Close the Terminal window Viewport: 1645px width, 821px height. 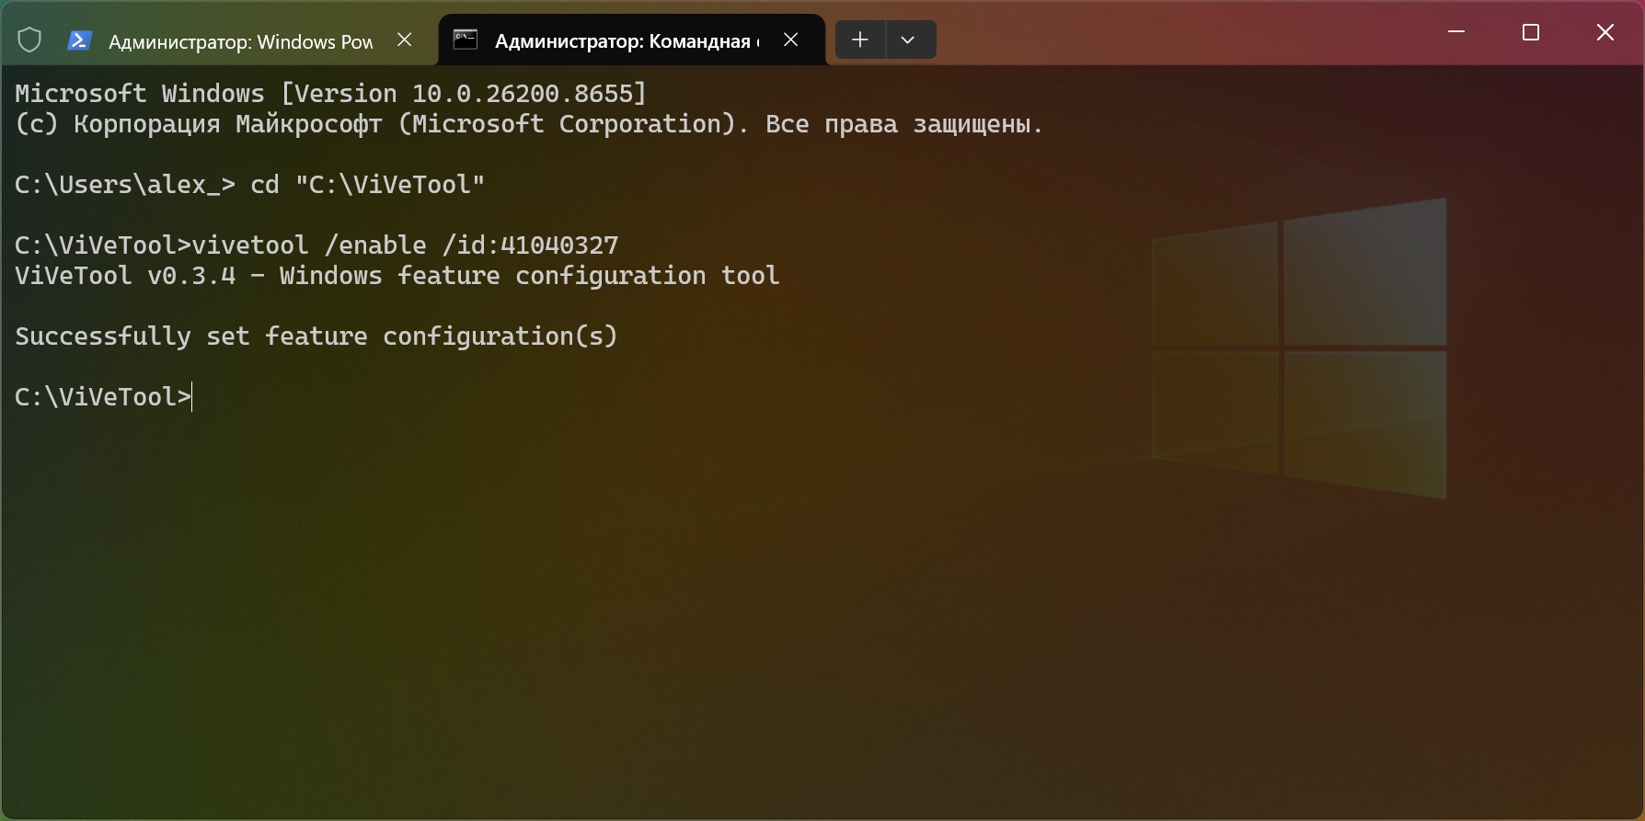[1605, 32]
